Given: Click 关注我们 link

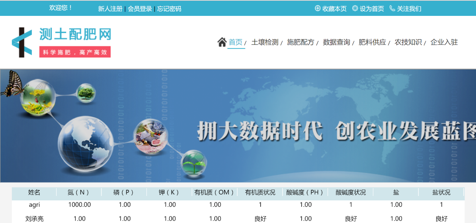Looking at the screenshot, I should pyautogui.click(x=409, y=8).
